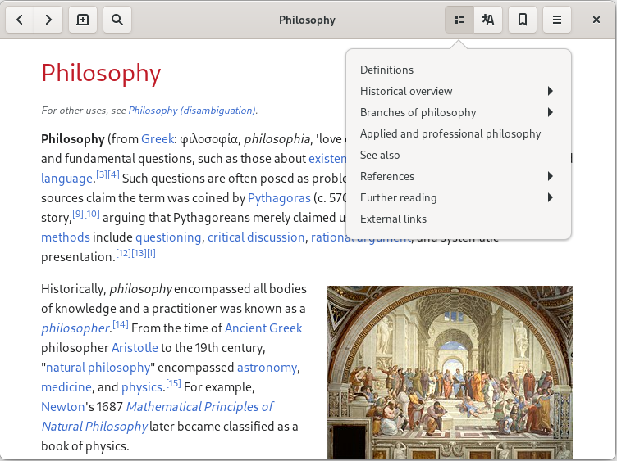Image resolution: width=617 pixels, height=461 pixels.
Task: Open footnote reference [3]
Action: tap(102, 174)
